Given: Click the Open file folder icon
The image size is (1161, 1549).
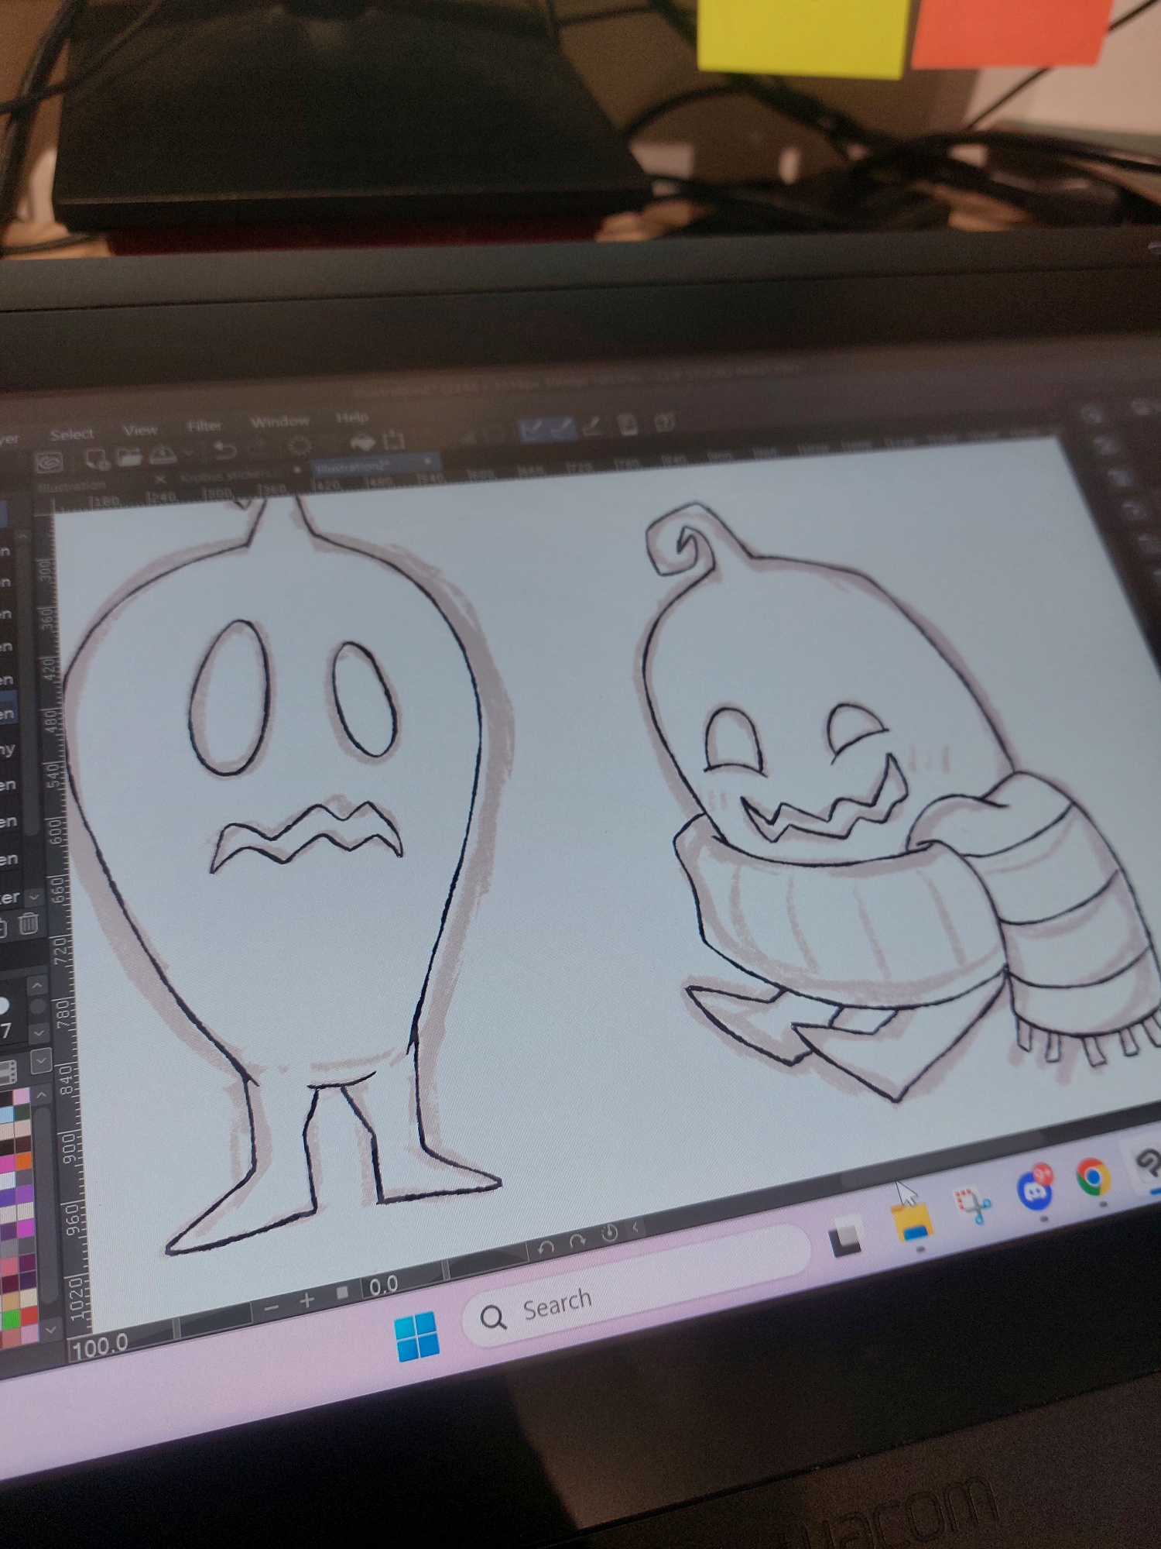Looking at the screenshot, I should 129,458.
